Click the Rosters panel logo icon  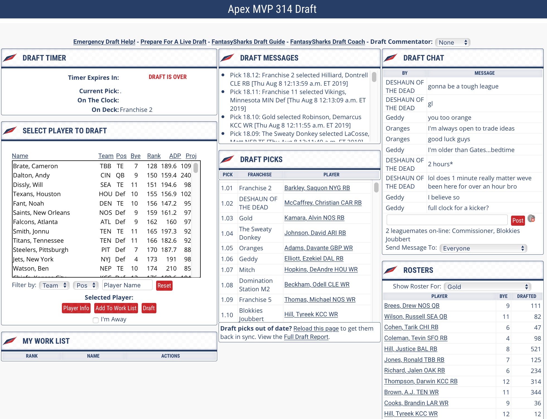[x=391, y=270]
